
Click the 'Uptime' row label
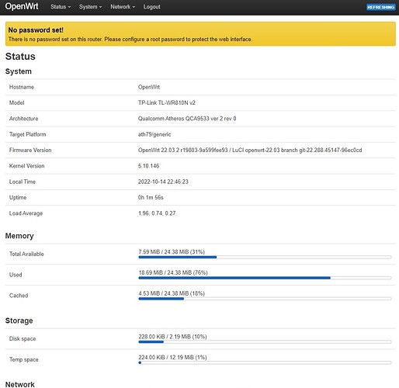pyautogui.click(x=18, y=197)
